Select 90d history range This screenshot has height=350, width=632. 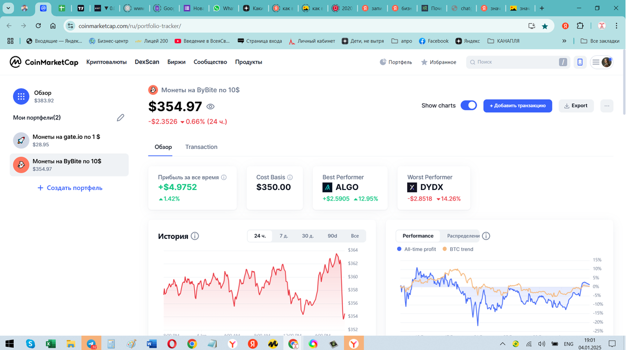click(332, 236)
